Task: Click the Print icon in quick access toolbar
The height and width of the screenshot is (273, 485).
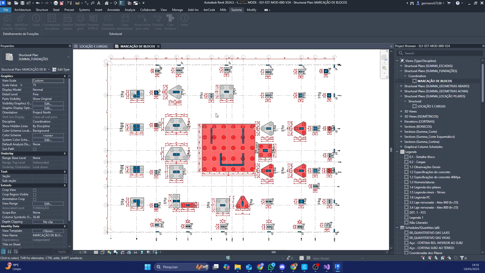Action: pyautogui.click(x=56, y=3)
